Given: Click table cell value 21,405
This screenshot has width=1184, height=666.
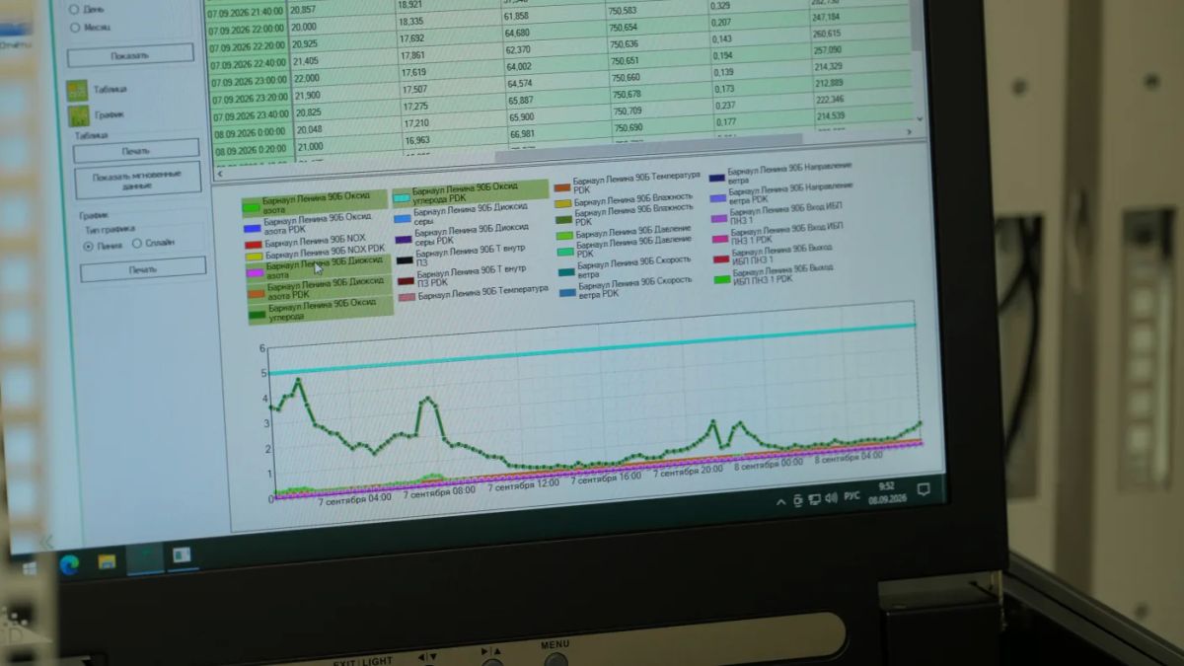Looking at the screenshot, I should 306,60.
